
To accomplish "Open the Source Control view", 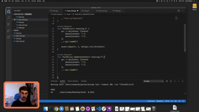I will pos(8,24).
